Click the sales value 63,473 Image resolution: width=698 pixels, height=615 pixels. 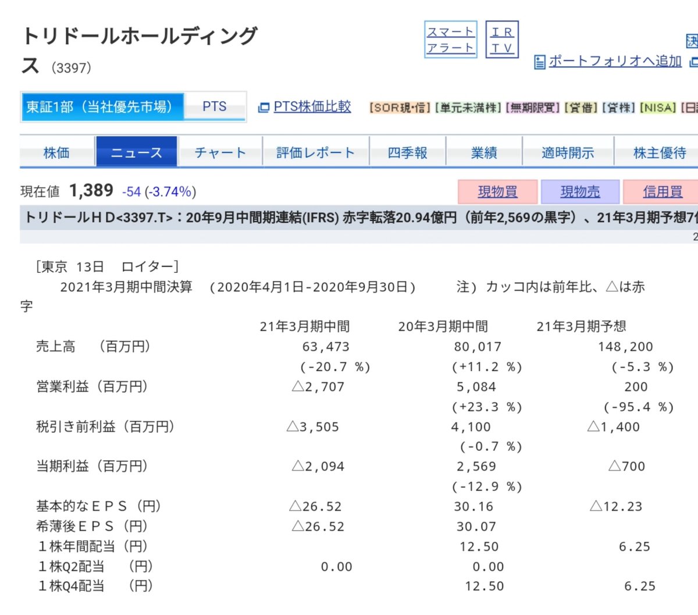point(326,347)
